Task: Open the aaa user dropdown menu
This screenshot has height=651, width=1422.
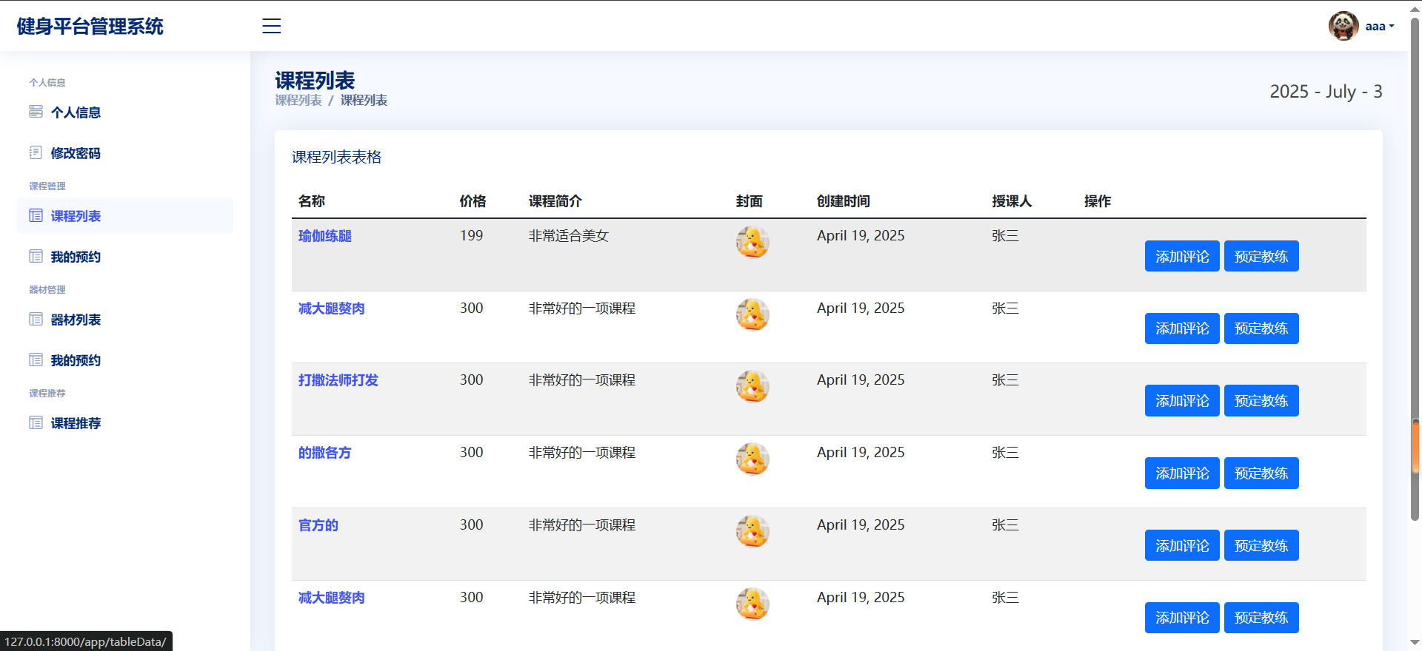Action: (1379, 27)
